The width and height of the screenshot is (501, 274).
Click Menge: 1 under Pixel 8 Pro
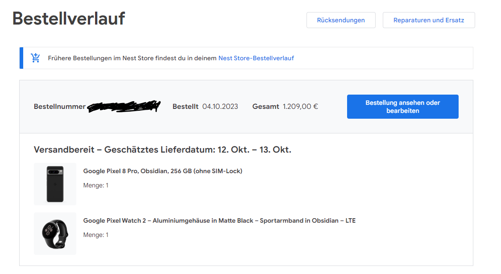tap(96, 186)
